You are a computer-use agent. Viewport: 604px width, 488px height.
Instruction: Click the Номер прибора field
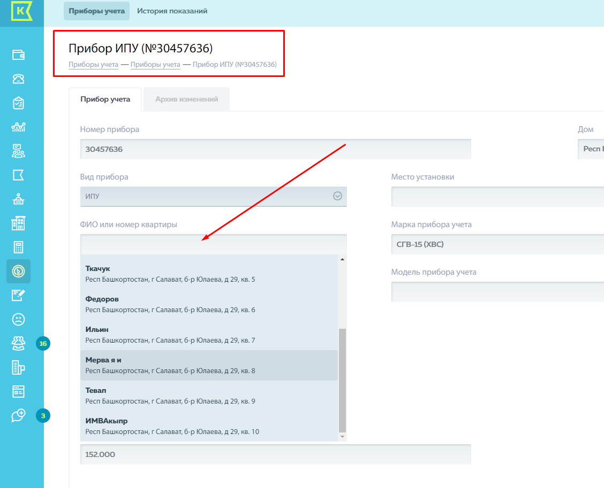[x=275, y=149]
